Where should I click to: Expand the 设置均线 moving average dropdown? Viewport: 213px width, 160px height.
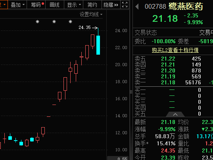click(x=91, y=14)
